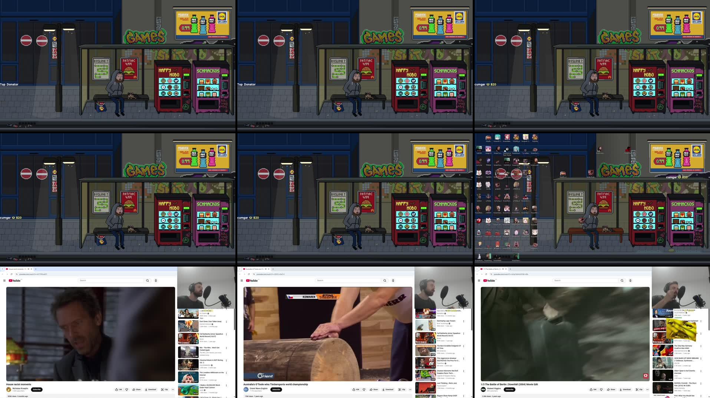Subscribe to Nicholas Kroeplin
Screen dimensions: 710x398
(37, 389)
